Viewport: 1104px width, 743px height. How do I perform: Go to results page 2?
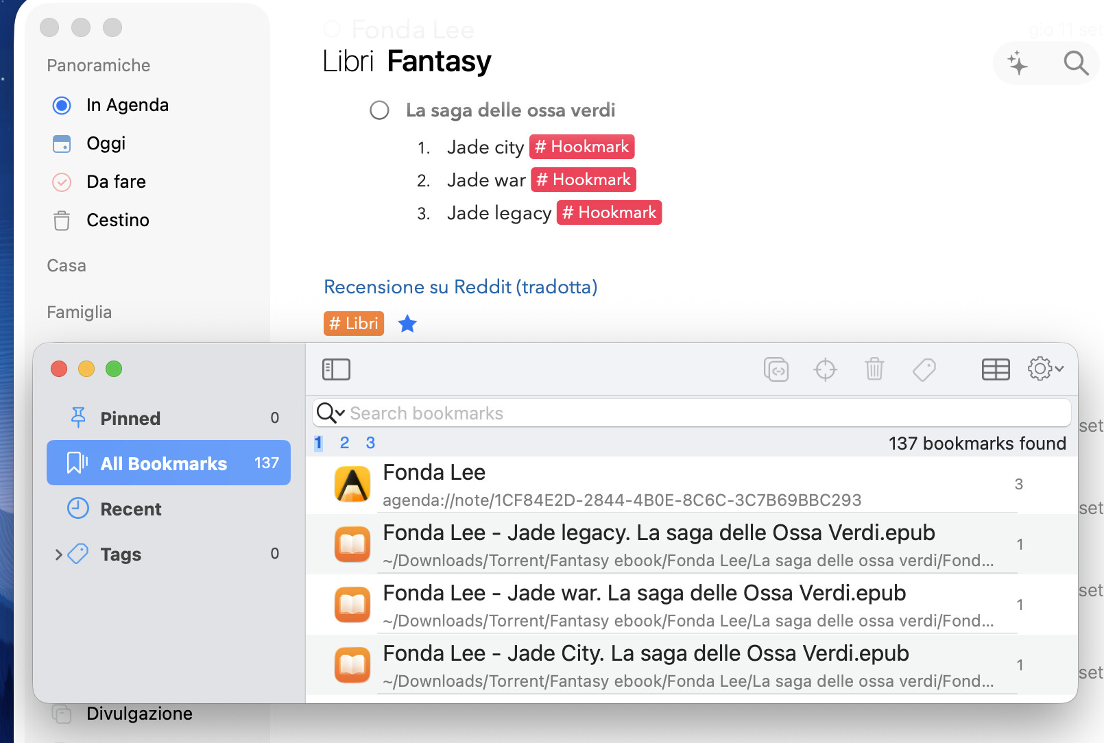[344, 443]
